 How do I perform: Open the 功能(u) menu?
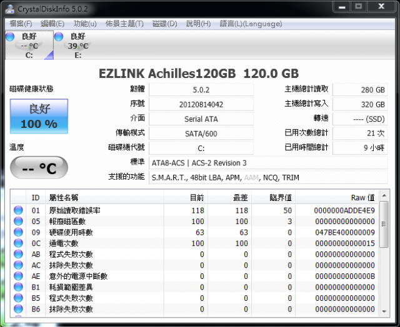[x=85, y=24]
